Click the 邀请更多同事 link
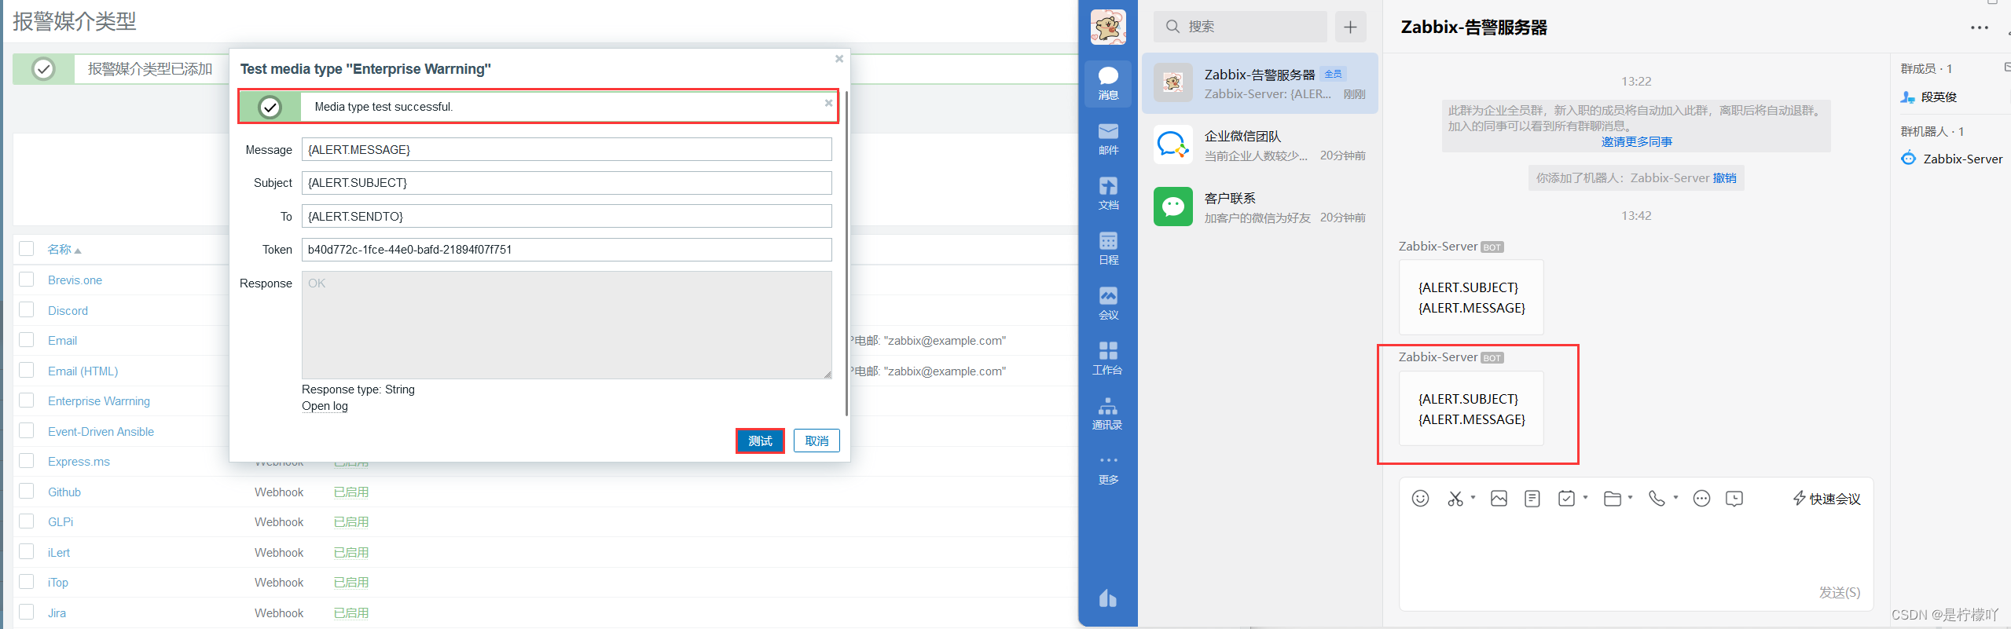2011x629 pixels. (1636, 142)
